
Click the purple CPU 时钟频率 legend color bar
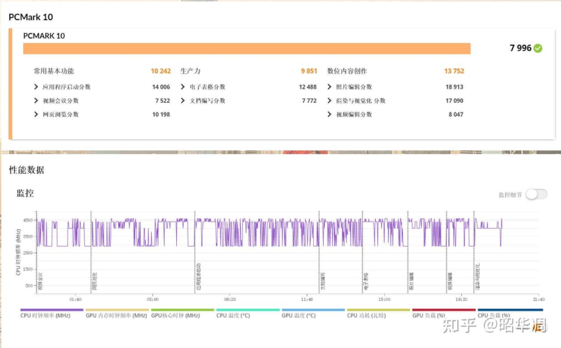tap(52, 310)
